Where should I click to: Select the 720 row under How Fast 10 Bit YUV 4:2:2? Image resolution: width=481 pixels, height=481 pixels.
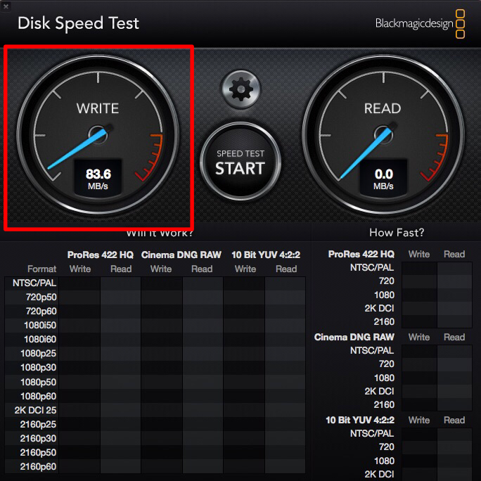pos(425,447)
